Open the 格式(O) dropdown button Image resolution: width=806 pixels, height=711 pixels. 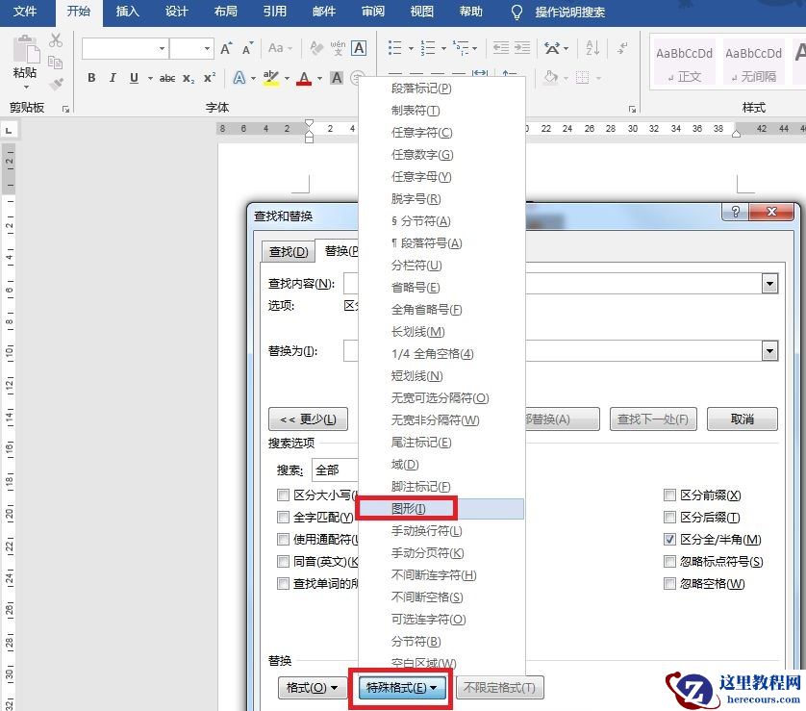click(x=311, y=688)
